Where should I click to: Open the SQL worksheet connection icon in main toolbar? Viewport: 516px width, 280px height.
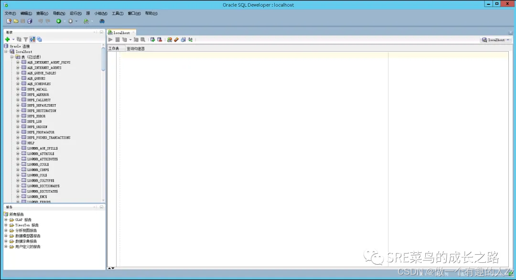(86, 21)
